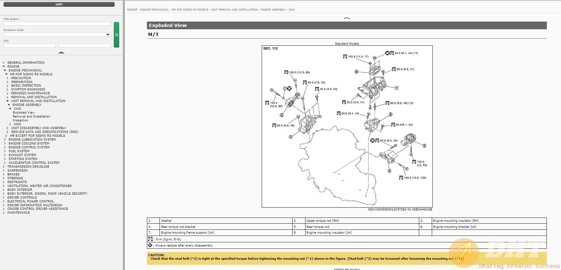The width and height of the screenshot is (561, 270).
Task: Open DRIVER CONTROLS section
Action: point(22,198)
